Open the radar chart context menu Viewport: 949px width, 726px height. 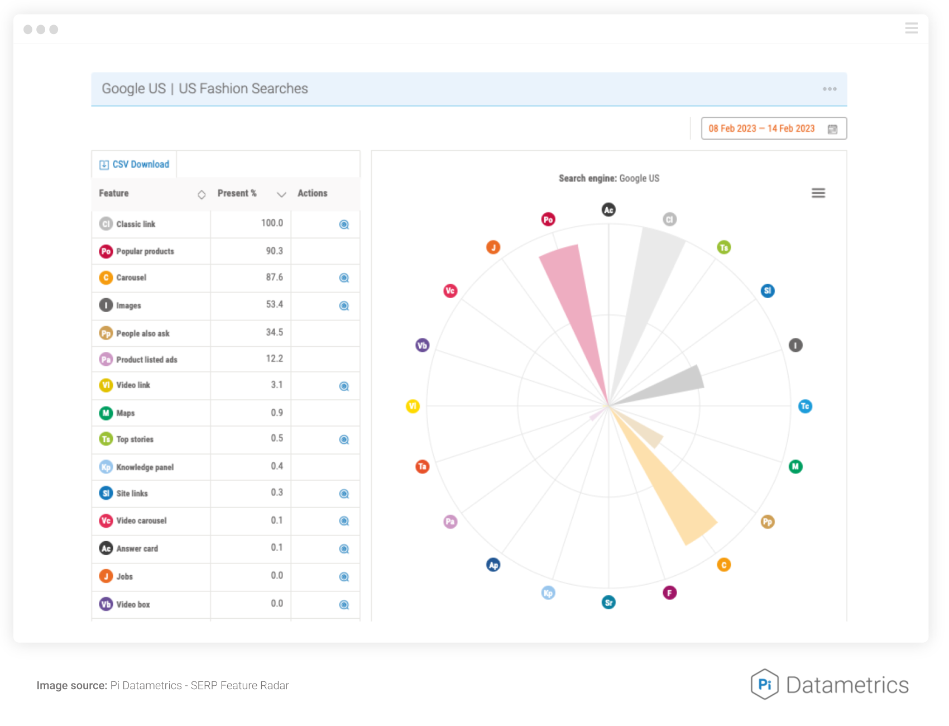point(818,193)
